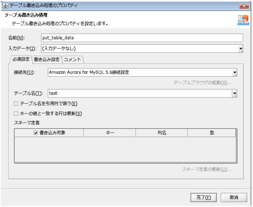253x207 pixels.
Task: Open the コメント tab
Action: [x=72, y=59]
